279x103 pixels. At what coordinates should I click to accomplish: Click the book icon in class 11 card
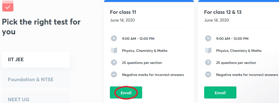tap(114, 50)
